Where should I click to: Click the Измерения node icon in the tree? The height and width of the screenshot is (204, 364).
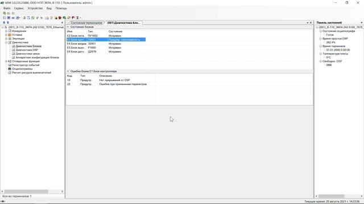pyautogui.click(x=10, y=31)
